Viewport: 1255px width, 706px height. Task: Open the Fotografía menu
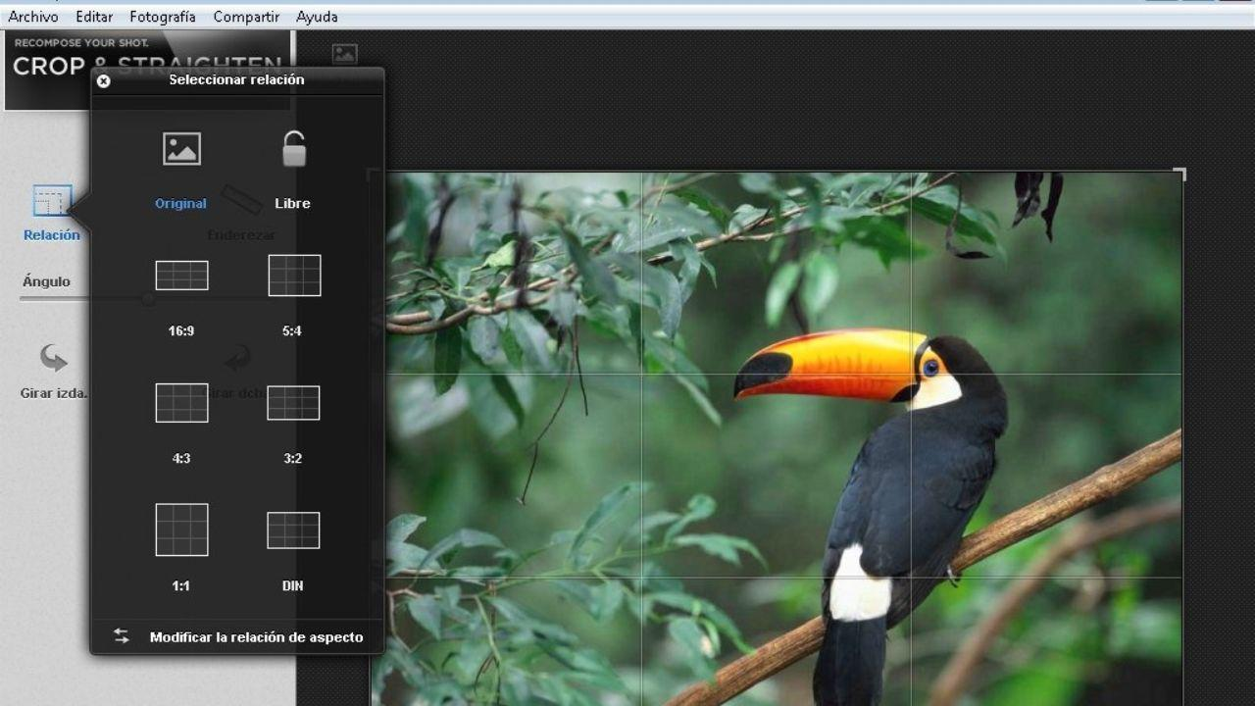point(163,17)
